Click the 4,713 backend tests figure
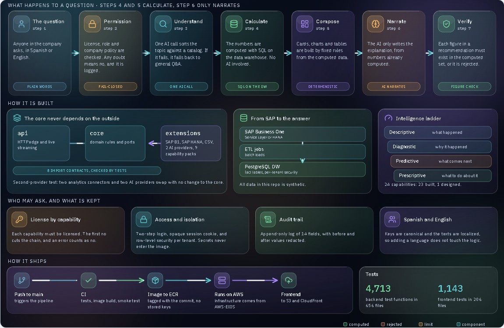Image resolution: width=504 pixels, height=328 pixels. pyautogui.click(x=378, y=289)
